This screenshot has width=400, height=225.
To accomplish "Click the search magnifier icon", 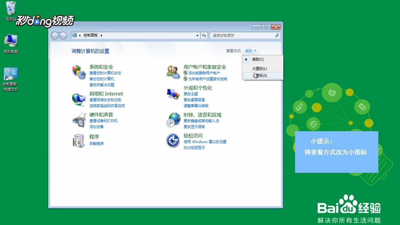I will coord(277,36).
